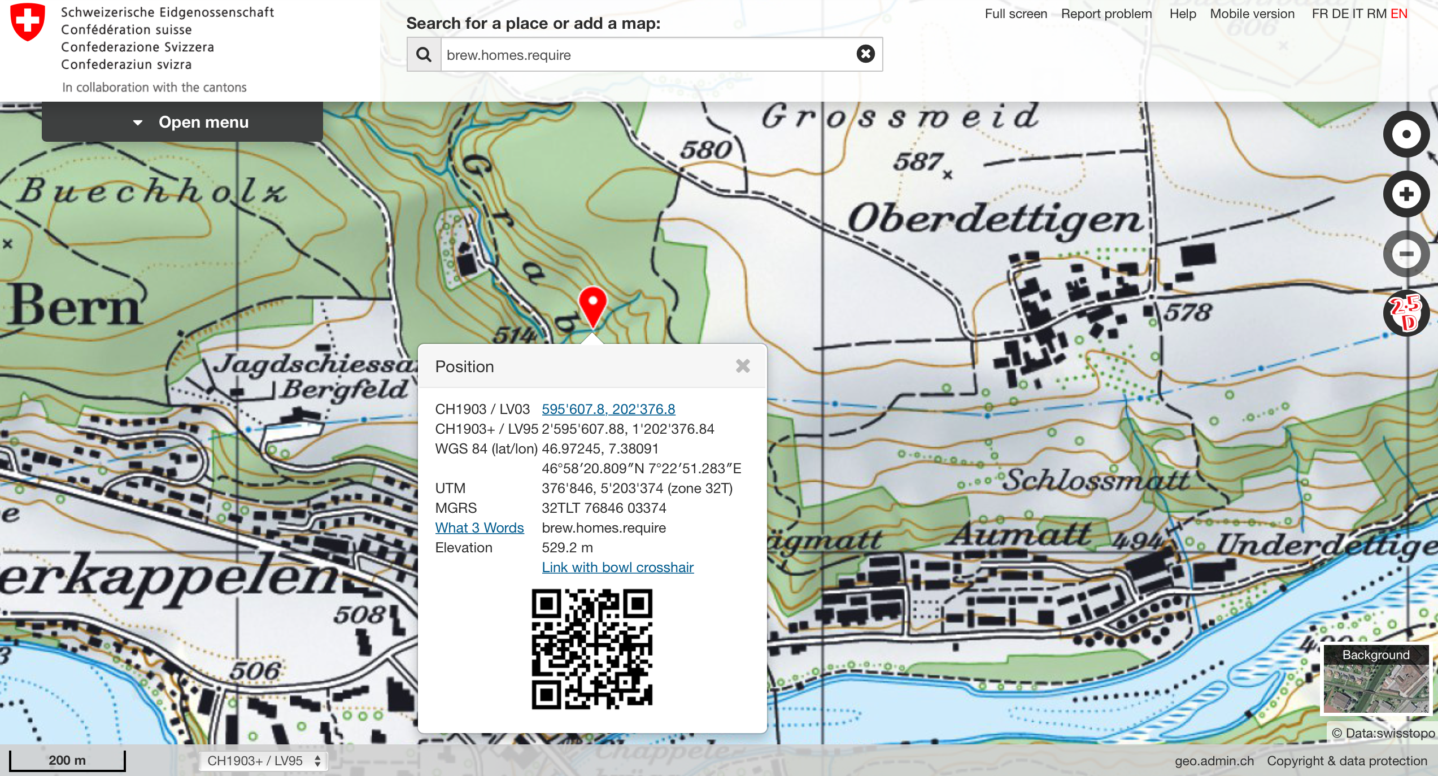This screenshot has height=776, width=1438.
Task: Switch language to RM
Action: click(1376, 14)
